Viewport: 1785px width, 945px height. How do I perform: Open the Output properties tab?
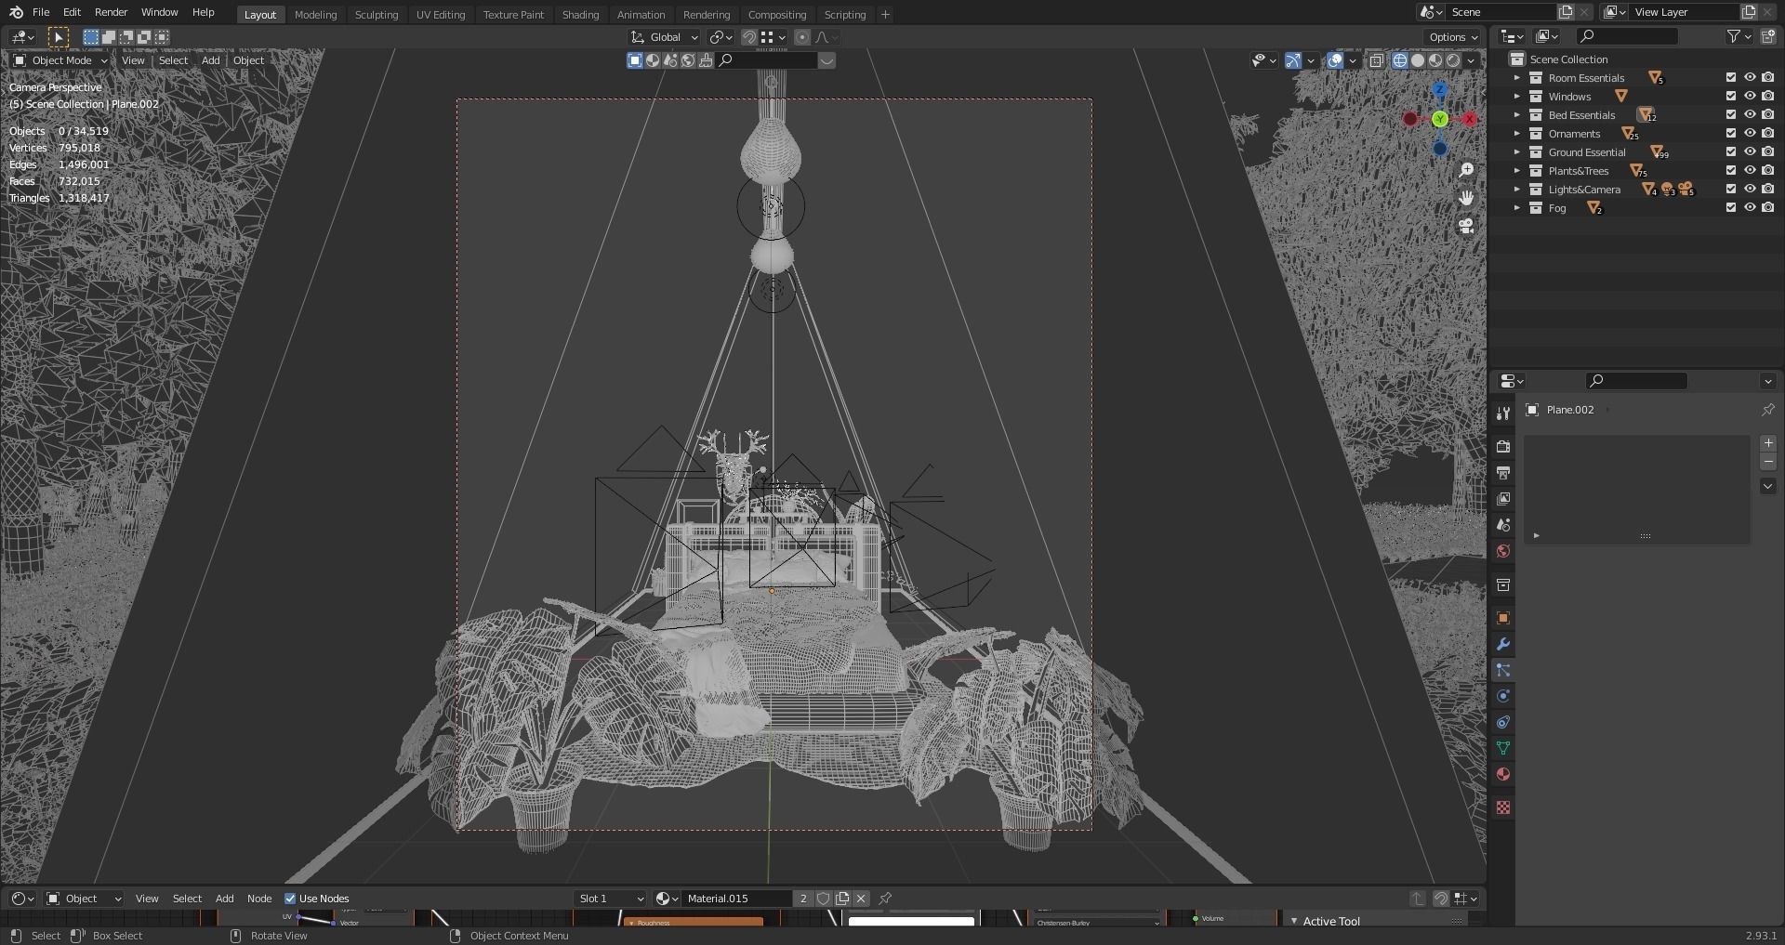(1502, 473)
